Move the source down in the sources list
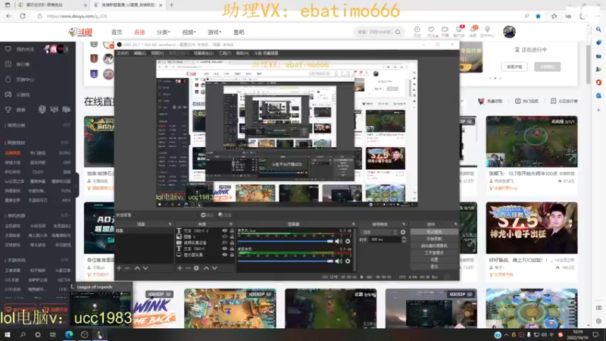The image size is (606, 341). (x=214, y=268)
